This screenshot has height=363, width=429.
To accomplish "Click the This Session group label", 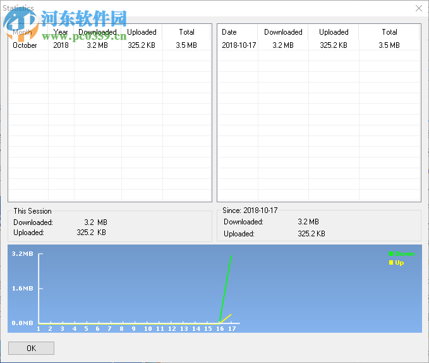I will (33, 211).
